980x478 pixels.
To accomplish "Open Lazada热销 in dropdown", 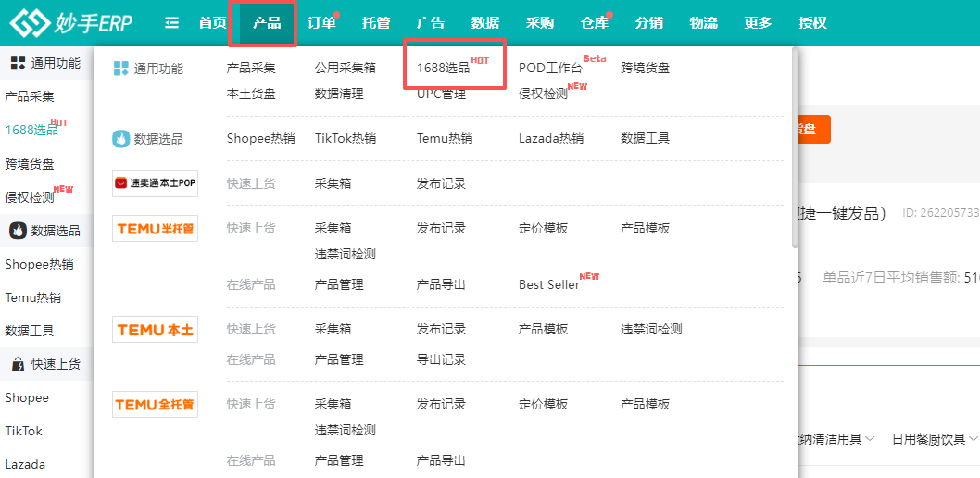I will point(551,139).
